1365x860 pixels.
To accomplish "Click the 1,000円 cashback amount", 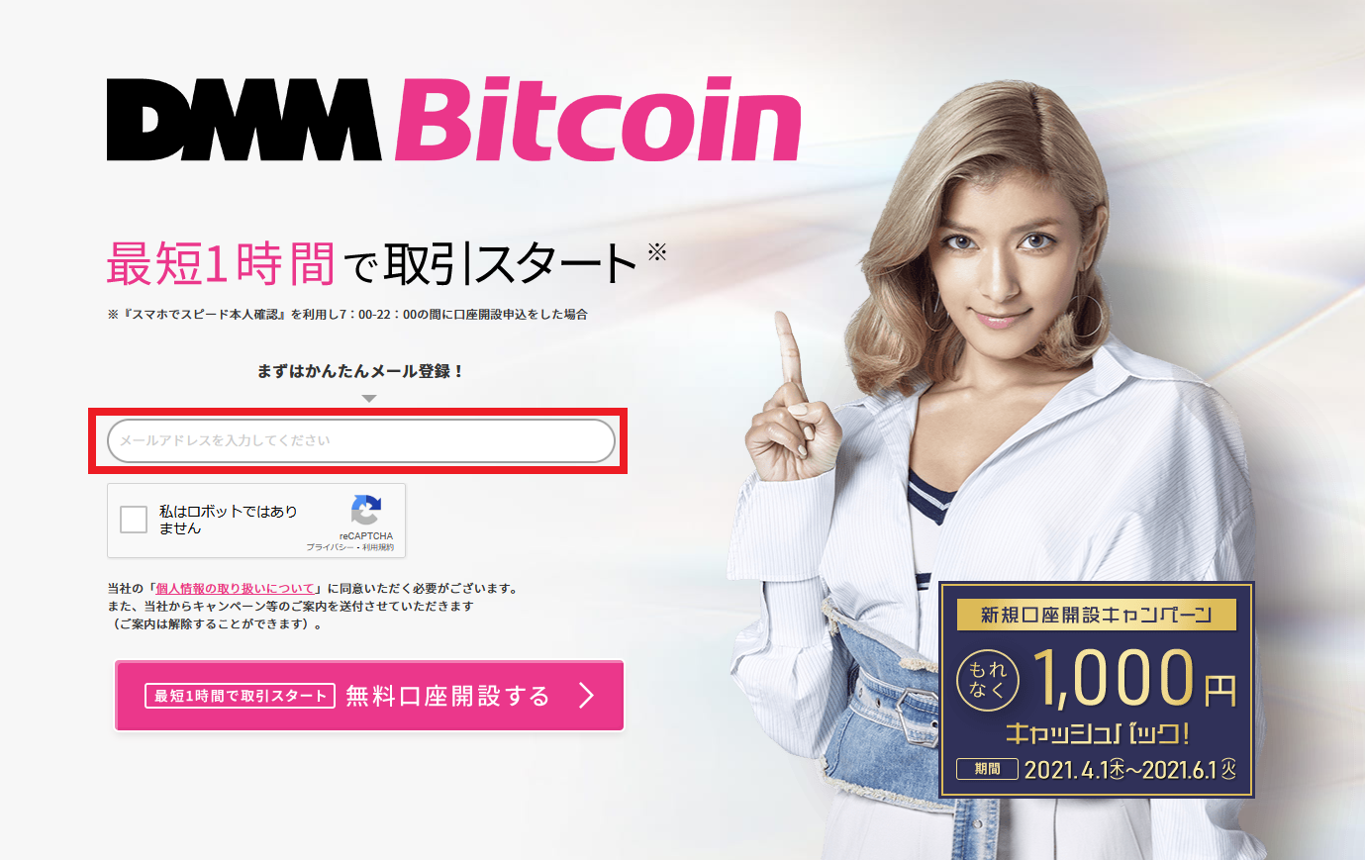I will coord(1135,679).
